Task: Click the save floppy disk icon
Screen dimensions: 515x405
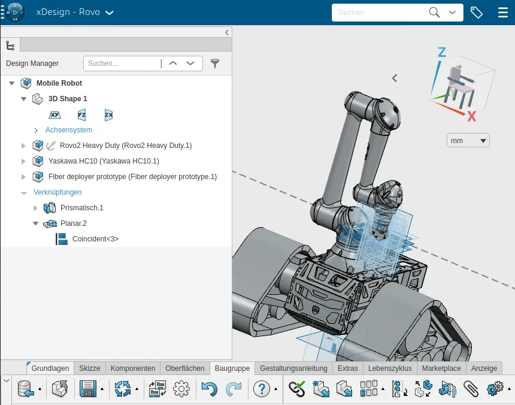Action: pos(89,389)
